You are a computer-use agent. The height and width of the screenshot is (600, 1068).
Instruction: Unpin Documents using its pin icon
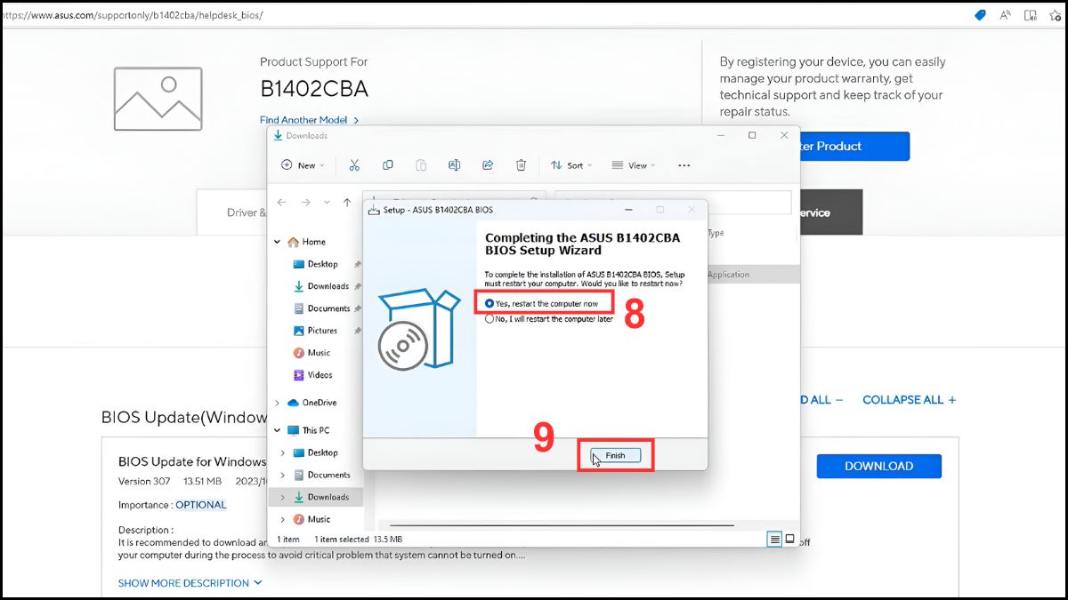coord(358,308)
